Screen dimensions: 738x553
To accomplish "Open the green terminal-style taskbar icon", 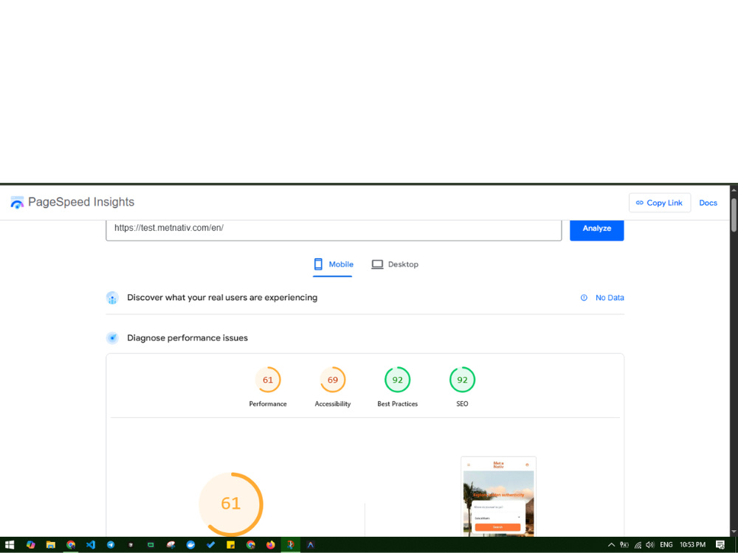I will 151,545.
